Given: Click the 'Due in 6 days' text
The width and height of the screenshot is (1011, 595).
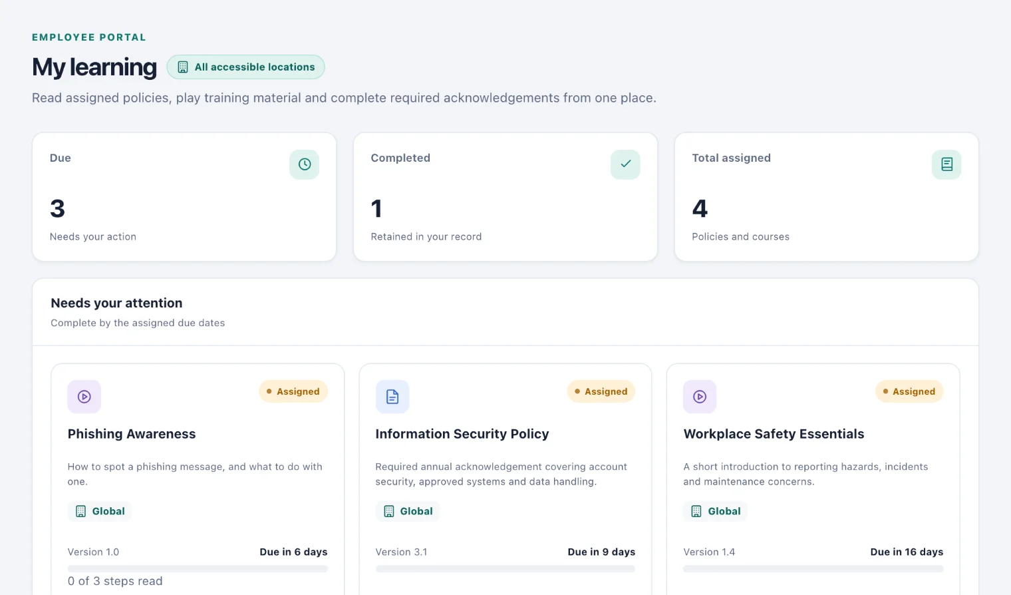Looking at the screenshot, I should [x=293, y=552].
